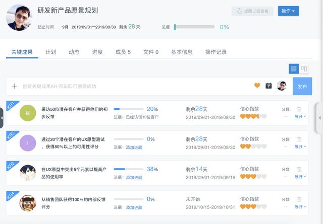Open KR4 cartoon owner avatar

[x=28, y=203]
